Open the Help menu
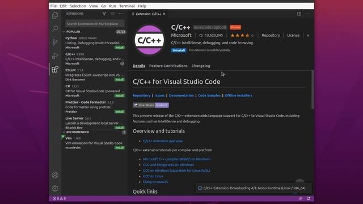Image resolution: width=363 pixels, height=204 pixels. 142,6
